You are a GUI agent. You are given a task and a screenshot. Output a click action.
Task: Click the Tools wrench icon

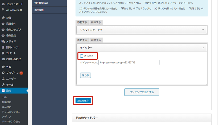point(3,85)
